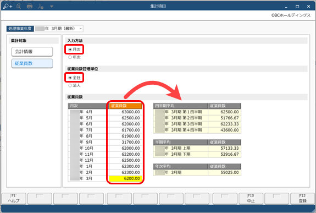Click the 第3四半期 value 62233.33

coord(224,124)
